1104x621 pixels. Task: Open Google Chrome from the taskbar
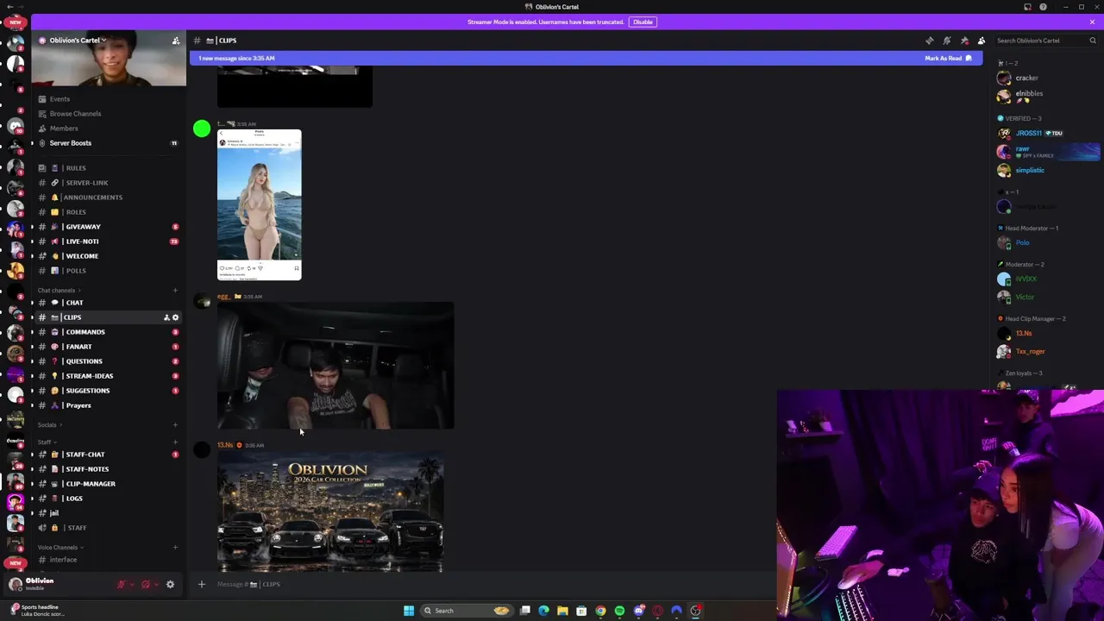(x=600, y=611)
